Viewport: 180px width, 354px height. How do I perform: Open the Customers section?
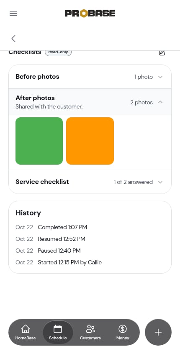pyautogui.click(x=90, y=332)
